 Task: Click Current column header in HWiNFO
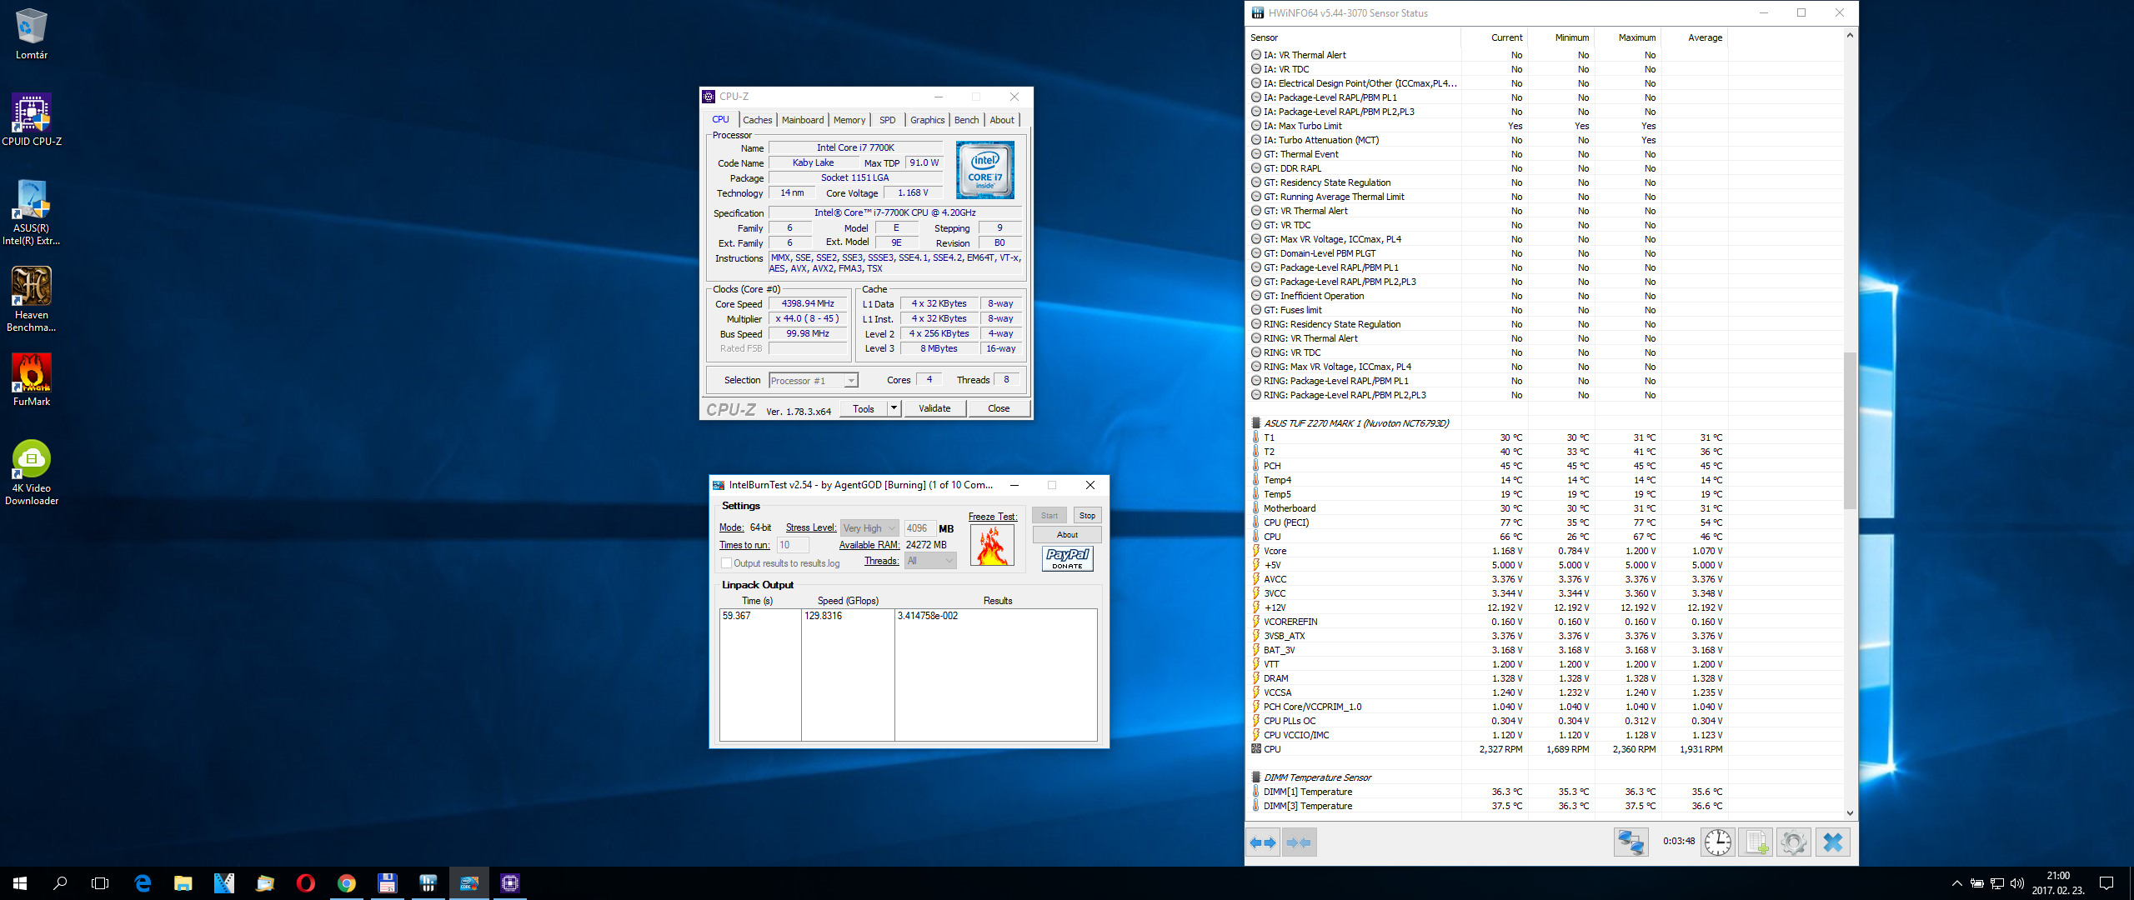pos(1494,37)
